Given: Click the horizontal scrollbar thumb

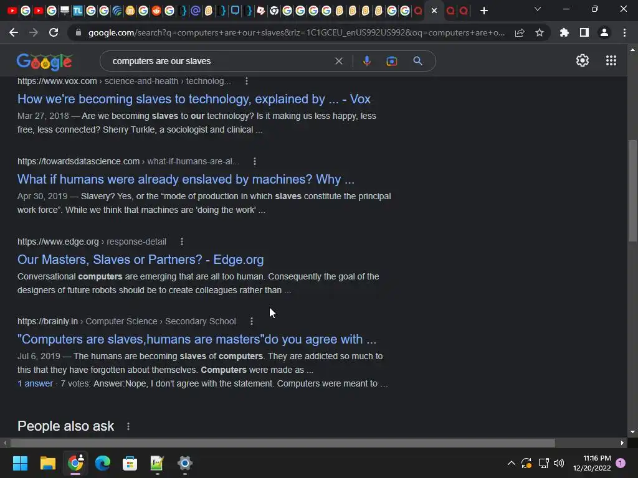Looking at the screenshot, I should coord(283,443).
